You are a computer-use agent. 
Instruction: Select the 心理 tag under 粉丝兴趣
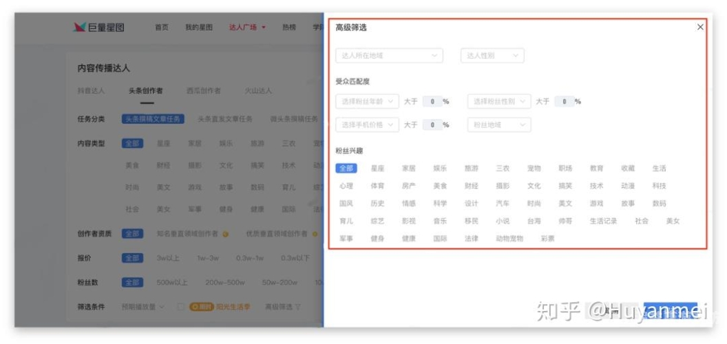346,186
